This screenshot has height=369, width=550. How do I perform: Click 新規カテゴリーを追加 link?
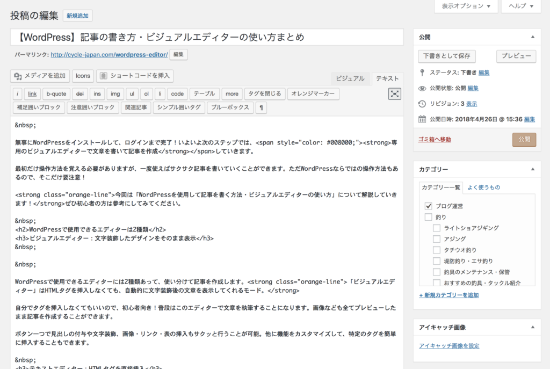(449, 295)
